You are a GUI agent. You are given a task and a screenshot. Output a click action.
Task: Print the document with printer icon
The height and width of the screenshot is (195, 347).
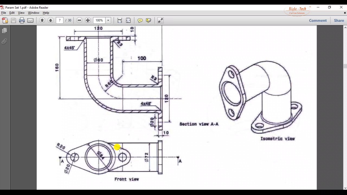(22, 20)
